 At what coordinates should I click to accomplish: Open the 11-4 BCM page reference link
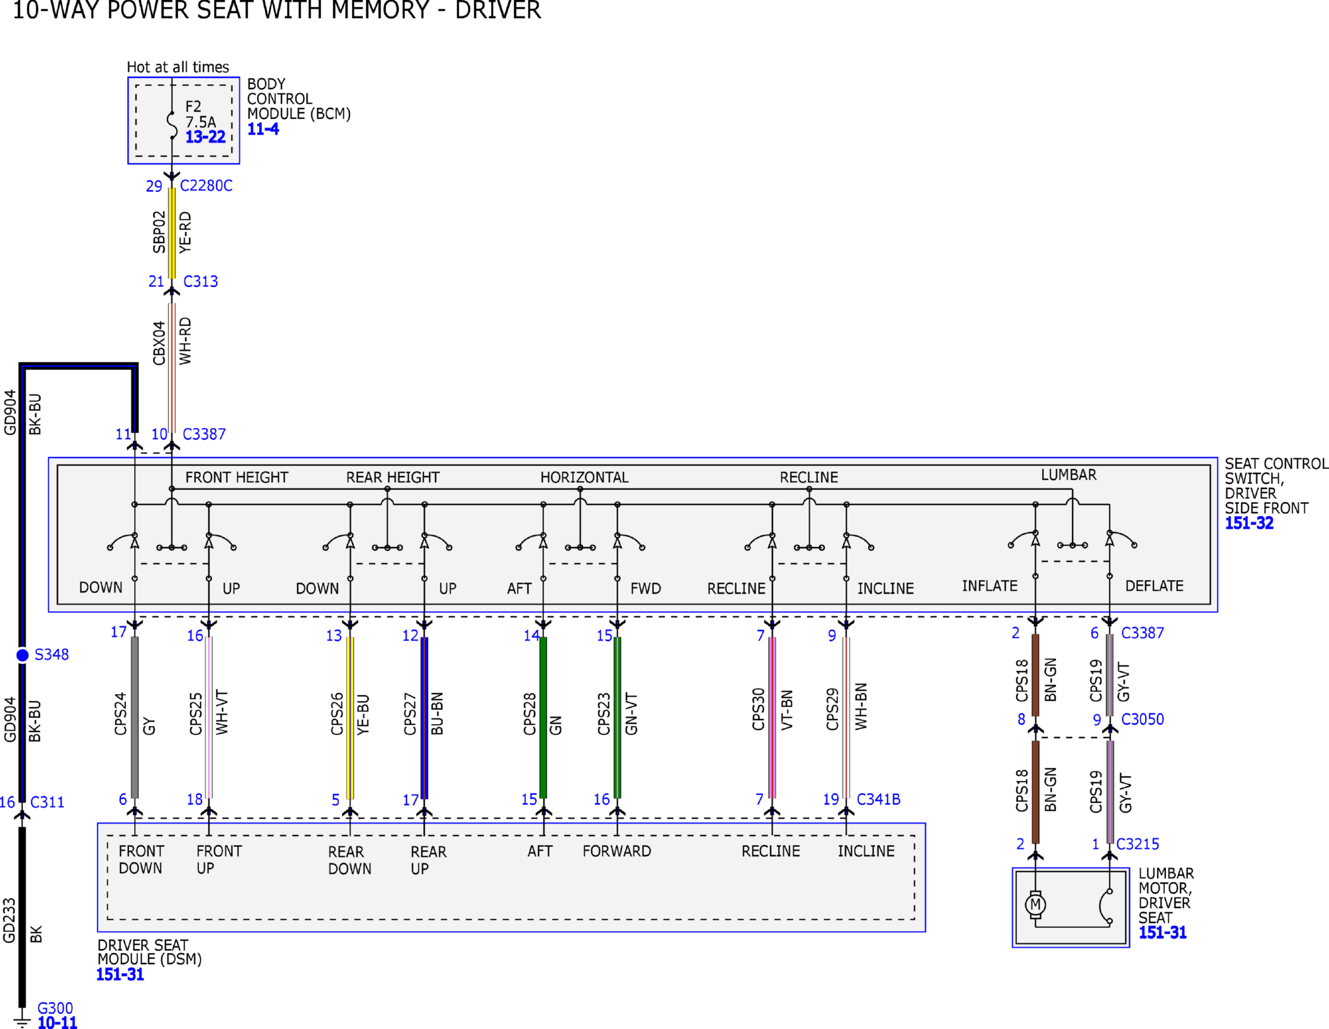click(263, 129)
